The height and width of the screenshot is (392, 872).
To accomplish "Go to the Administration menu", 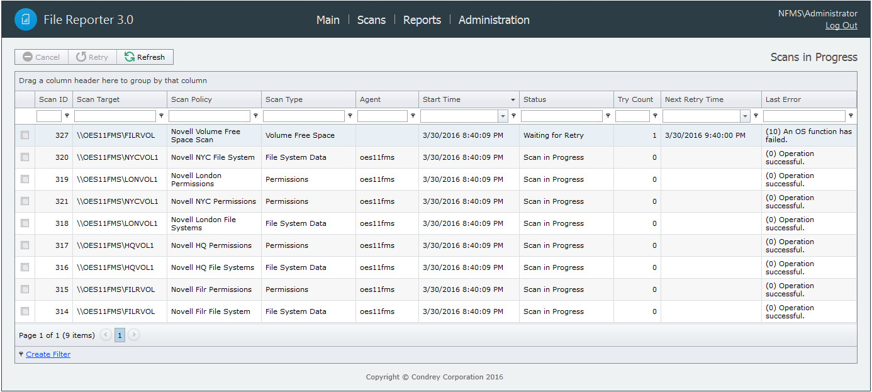I will click(494, 20).
